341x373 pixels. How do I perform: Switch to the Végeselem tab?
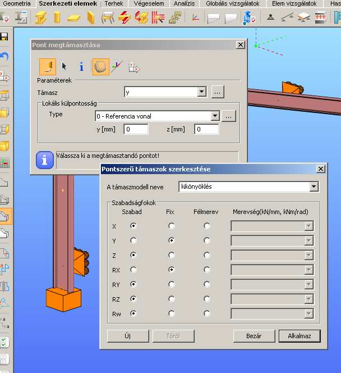149,3
